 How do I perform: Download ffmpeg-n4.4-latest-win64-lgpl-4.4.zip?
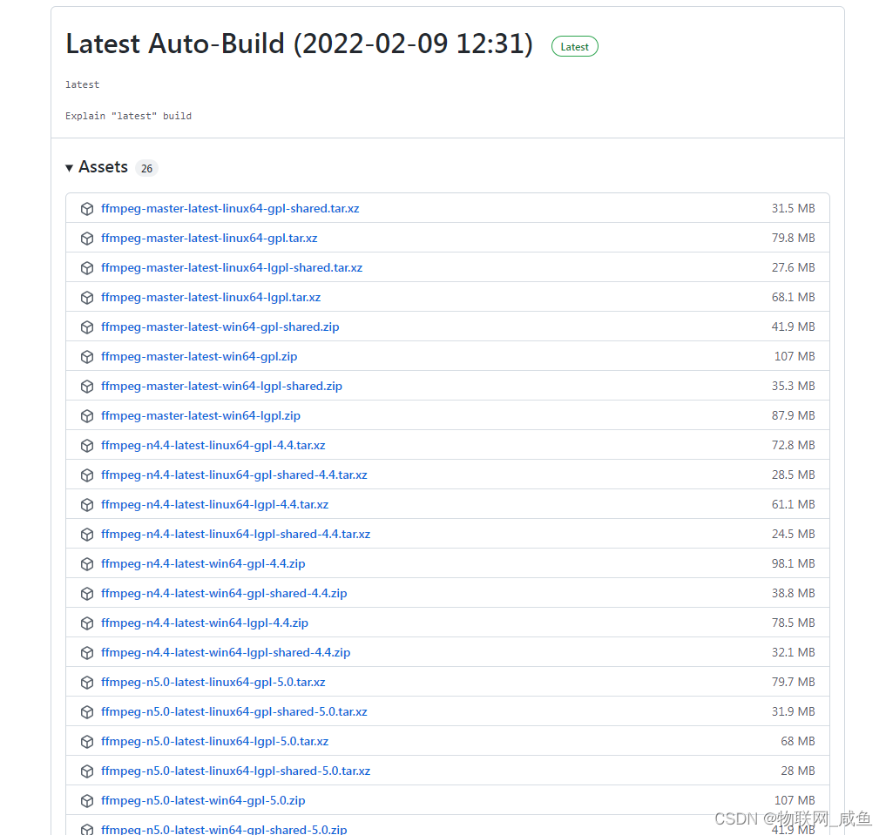(x=205, y=623)
